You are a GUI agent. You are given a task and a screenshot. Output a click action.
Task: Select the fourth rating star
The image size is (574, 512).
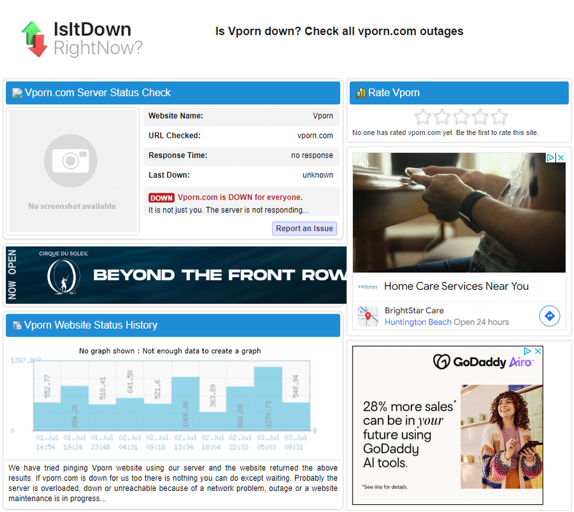pos(480,117)
